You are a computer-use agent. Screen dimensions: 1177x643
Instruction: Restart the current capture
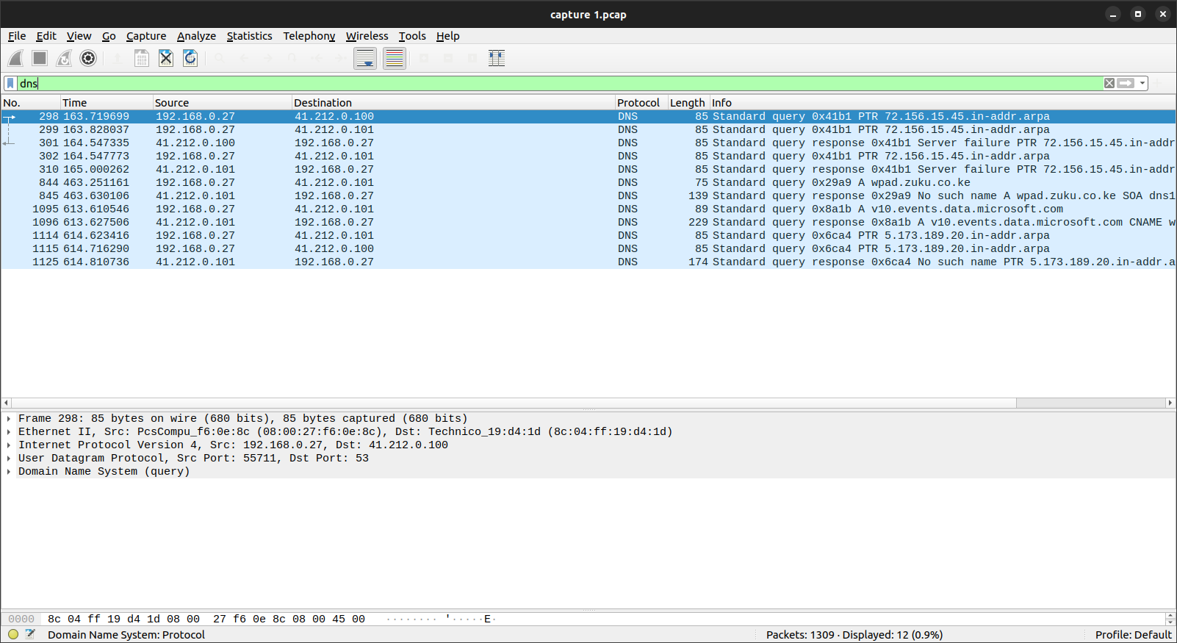64,58
